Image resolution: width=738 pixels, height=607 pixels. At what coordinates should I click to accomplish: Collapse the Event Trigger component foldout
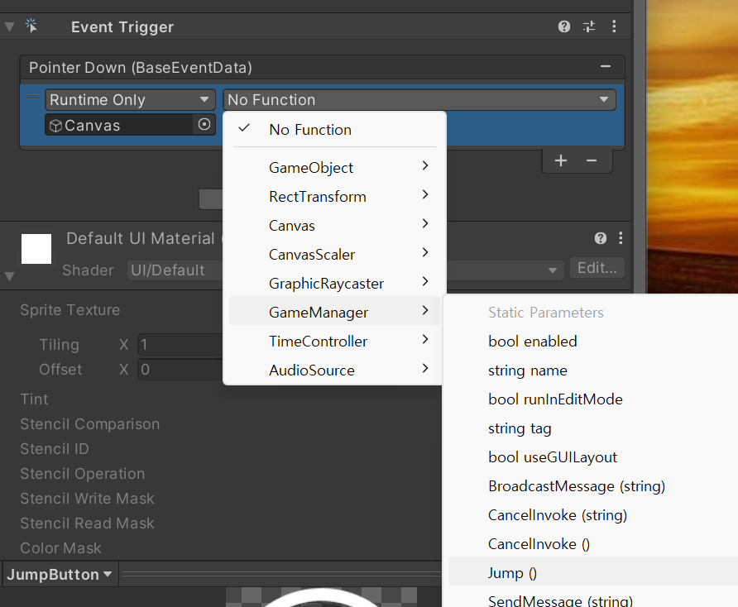(9, 26)
